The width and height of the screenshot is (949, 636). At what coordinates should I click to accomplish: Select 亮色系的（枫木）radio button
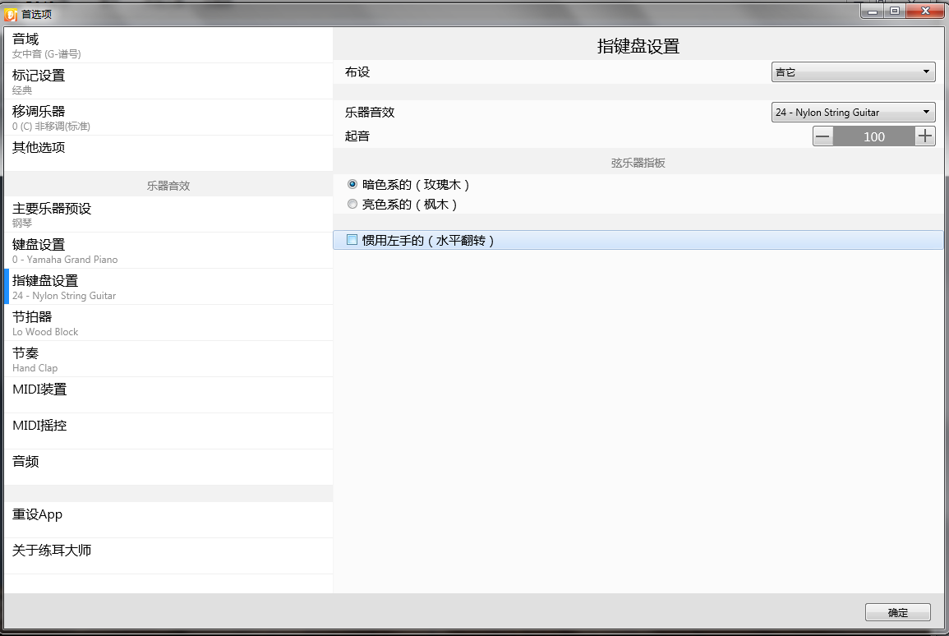(352, 205)
